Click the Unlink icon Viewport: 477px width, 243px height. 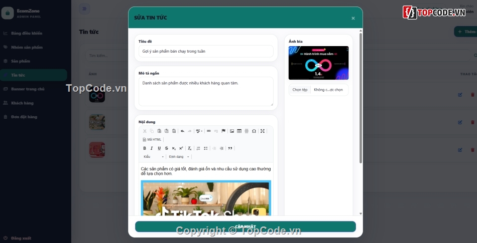216,131
